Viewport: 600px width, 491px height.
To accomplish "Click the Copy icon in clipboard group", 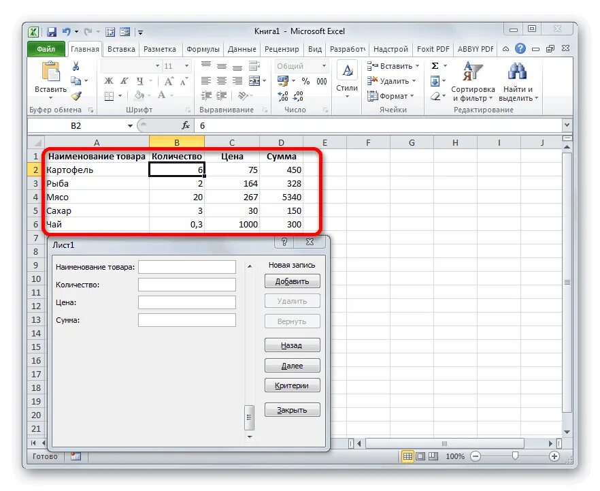I will tap(76, 81).
